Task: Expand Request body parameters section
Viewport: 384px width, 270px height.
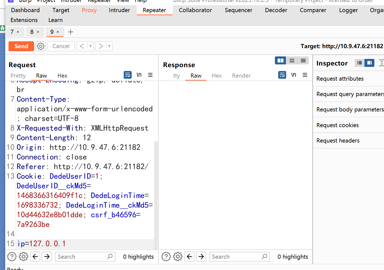Action: [x=348, y=110]
